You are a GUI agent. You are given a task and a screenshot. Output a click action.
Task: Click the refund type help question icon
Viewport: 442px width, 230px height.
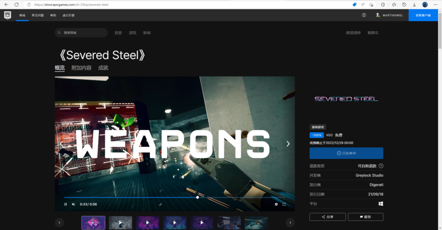pos(381,166)
